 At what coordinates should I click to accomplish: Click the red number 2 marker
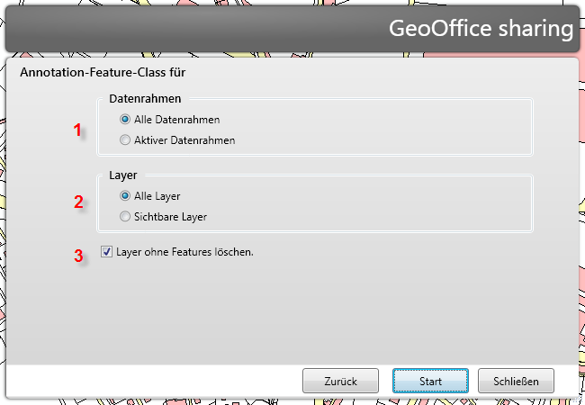click(78, 202)
